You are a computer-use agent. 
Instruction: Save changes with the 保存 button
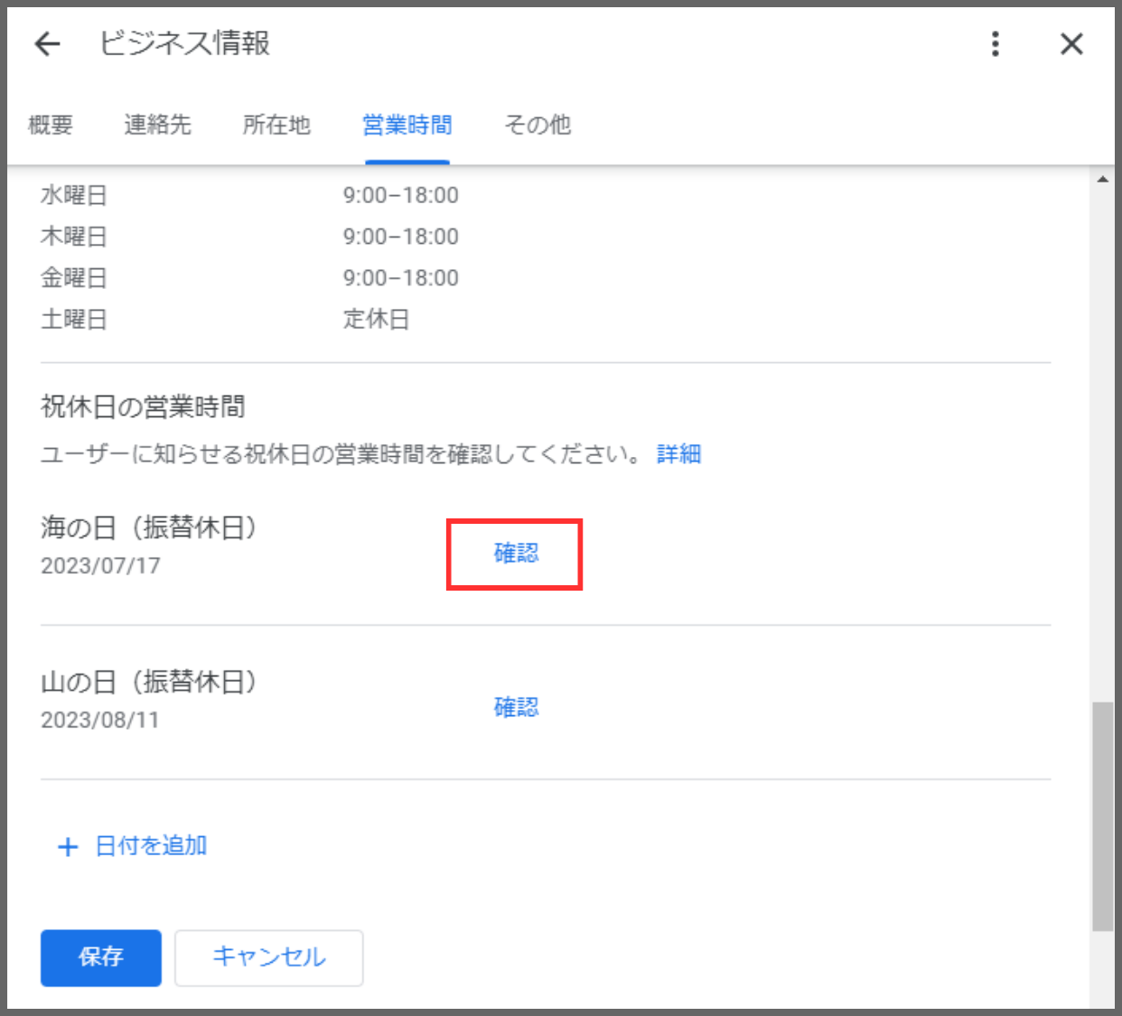coord(101,957)
